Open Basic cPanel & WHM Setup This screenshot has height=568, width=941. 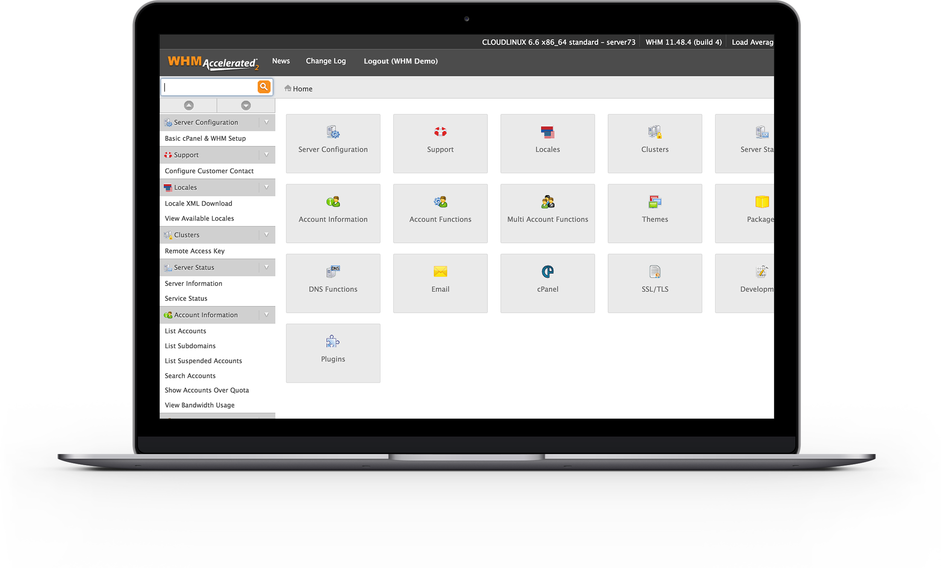click(205, 138)
